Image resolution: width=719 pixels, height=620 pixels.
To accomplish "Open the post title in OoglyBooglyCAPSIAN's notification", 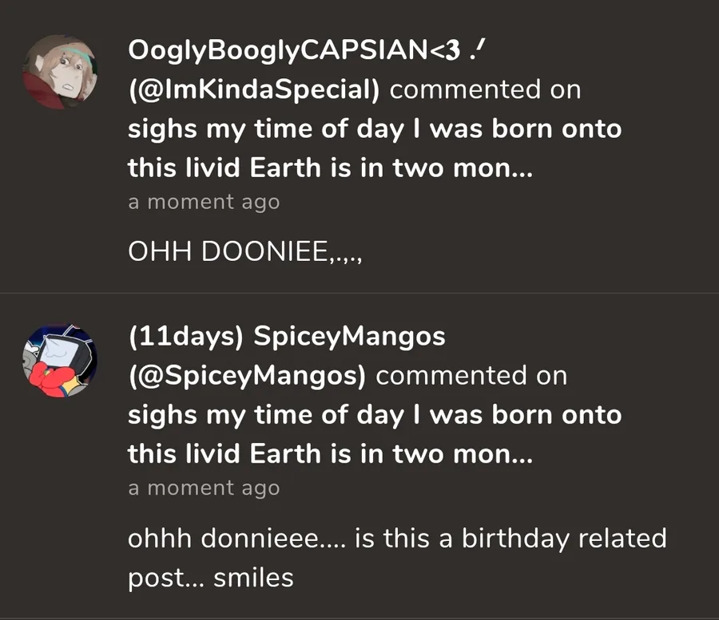I will [x=374, y=148].
